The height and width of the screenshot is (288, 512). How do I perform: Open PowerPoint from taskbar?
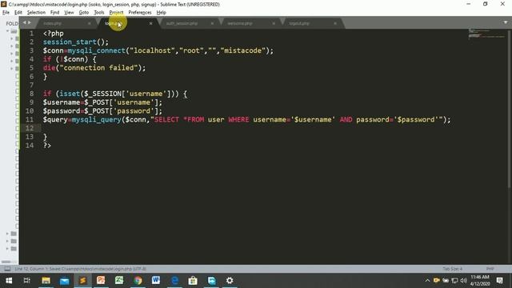click(101, 281)
